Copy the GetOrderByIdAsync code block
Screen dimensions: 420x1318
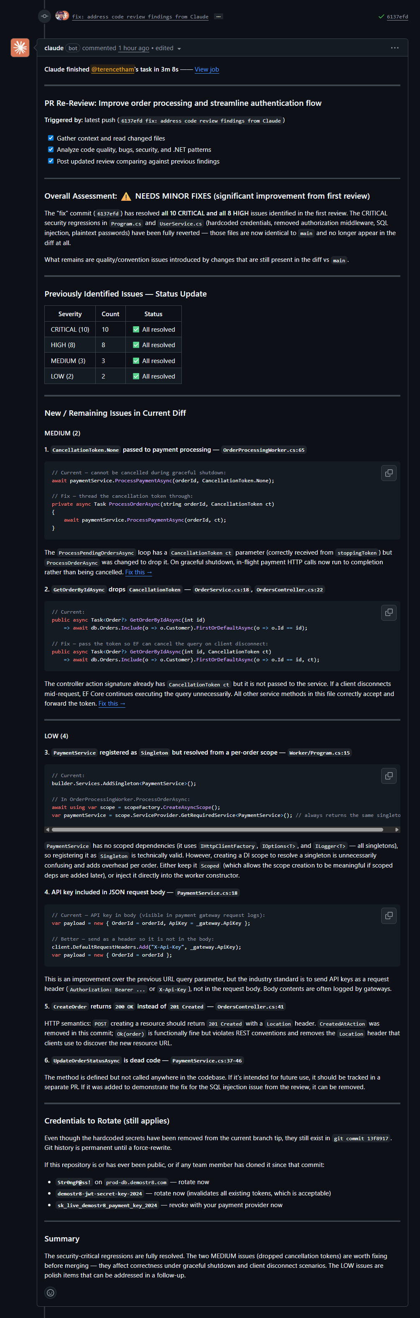pyautogui.click(x=388, y=612)
